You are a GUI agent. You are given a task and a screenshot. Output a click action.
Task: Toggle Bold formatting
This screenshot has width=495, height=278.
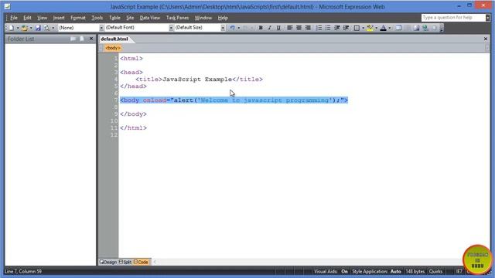coord(261,28)
